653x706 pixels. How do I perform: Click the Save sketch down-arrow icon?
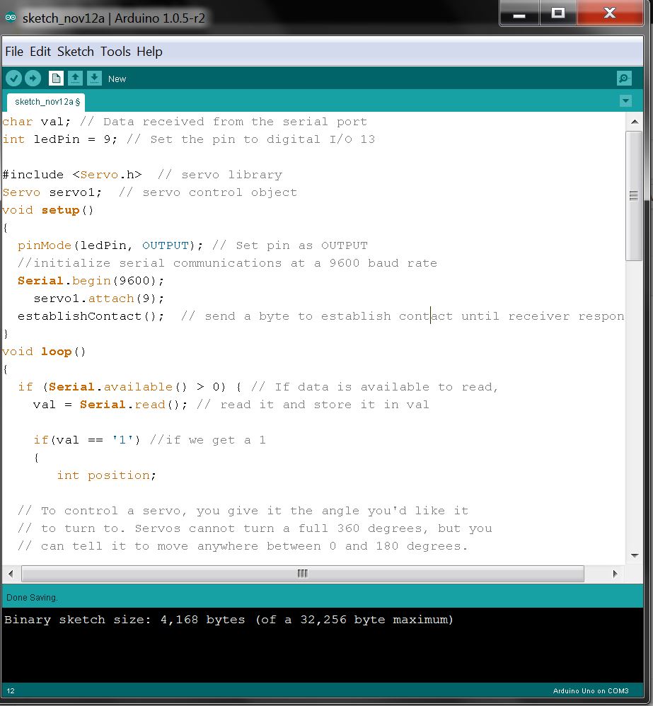(x=94, y=79)
